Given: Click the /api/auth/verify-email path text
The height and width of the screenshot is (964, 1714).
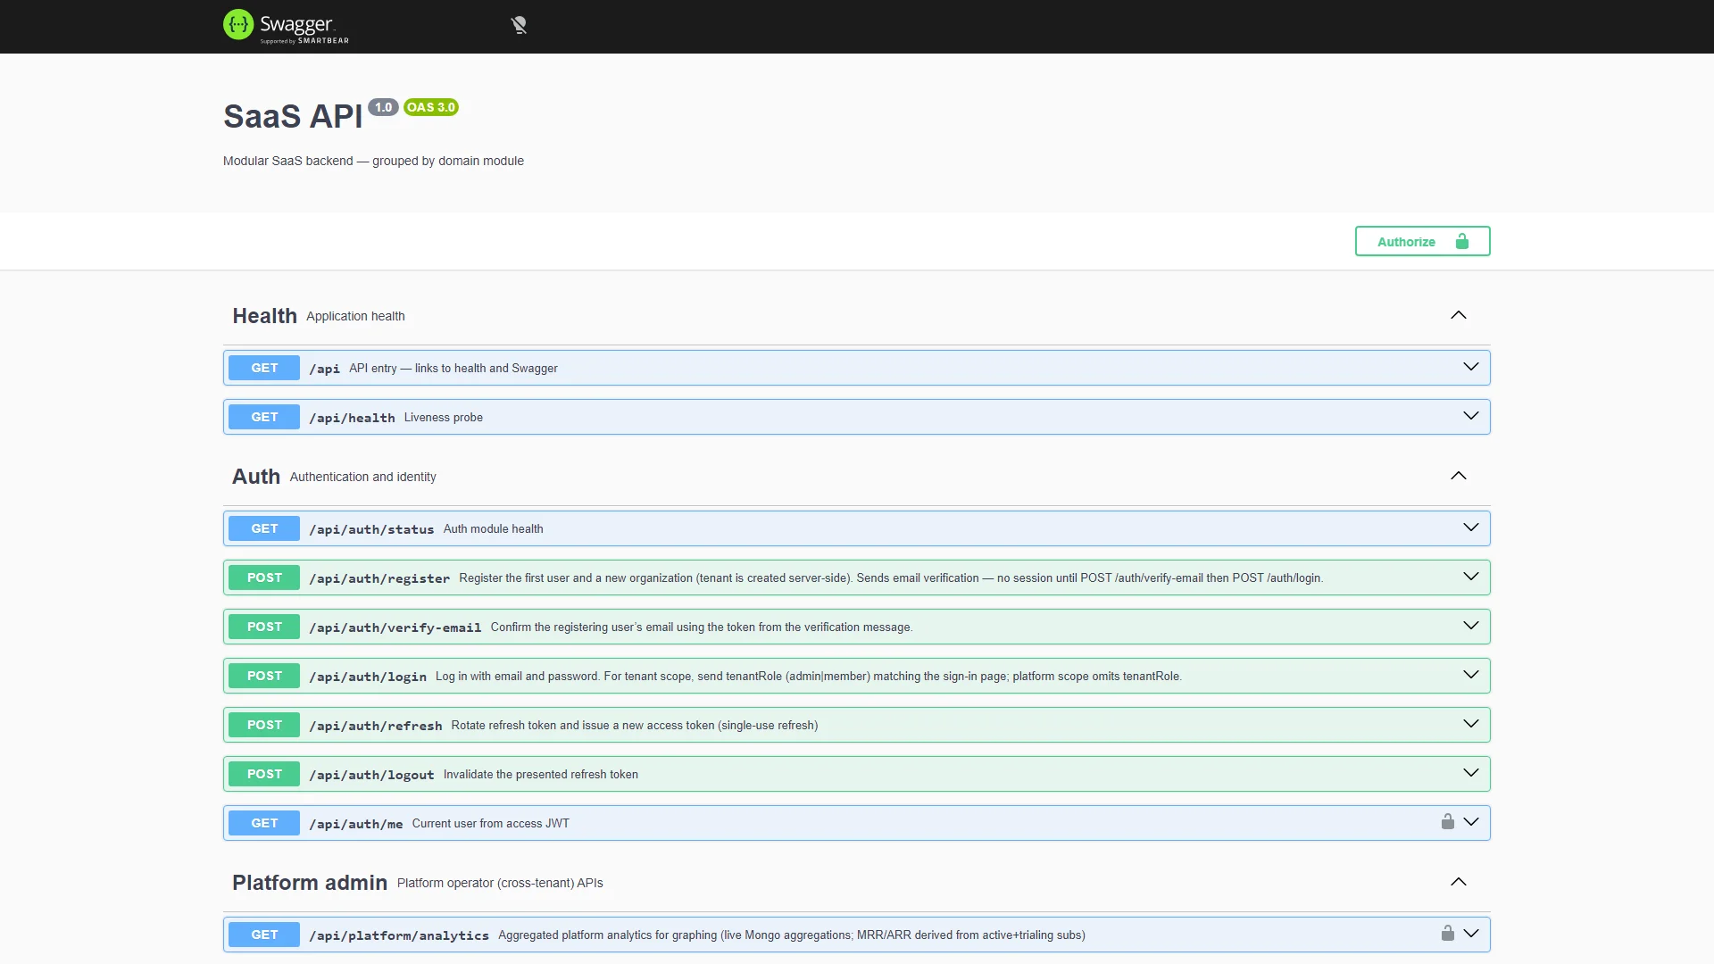Looking at the screenshot, I should [395, 627].
